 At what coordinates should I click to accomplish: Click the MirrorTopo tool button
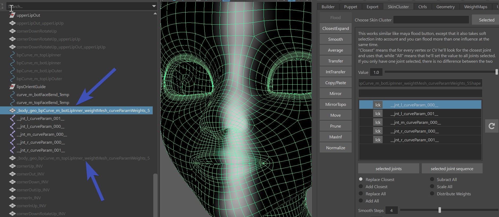click(x=335, y=104)
